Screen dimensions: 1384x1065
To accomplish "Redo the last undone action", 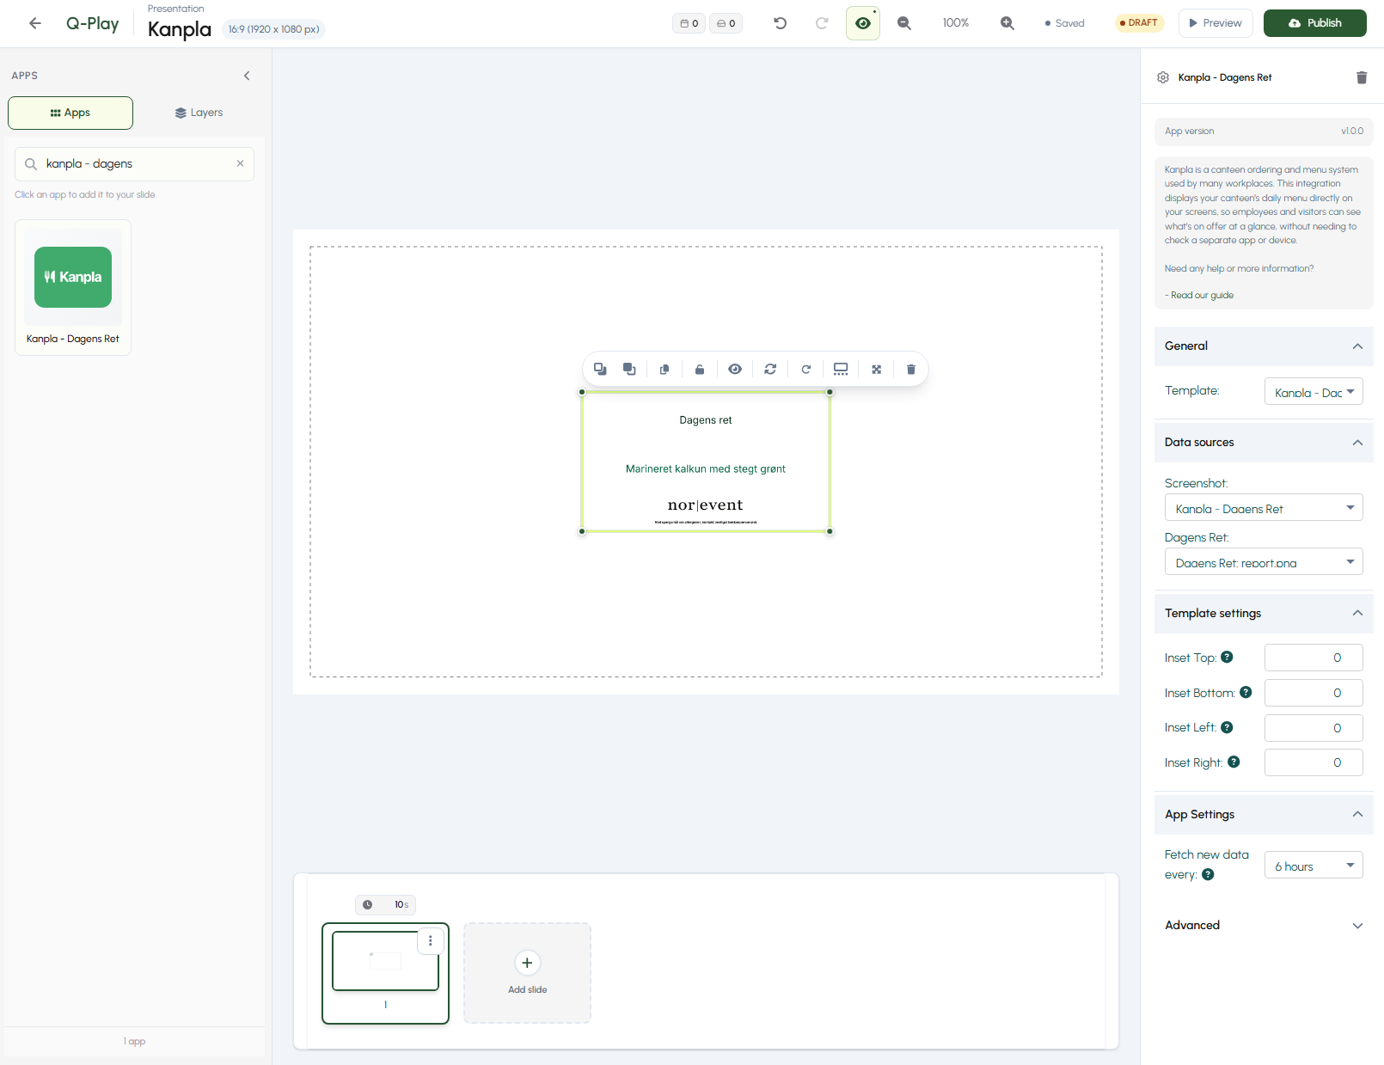I will (x=822, y=23).
